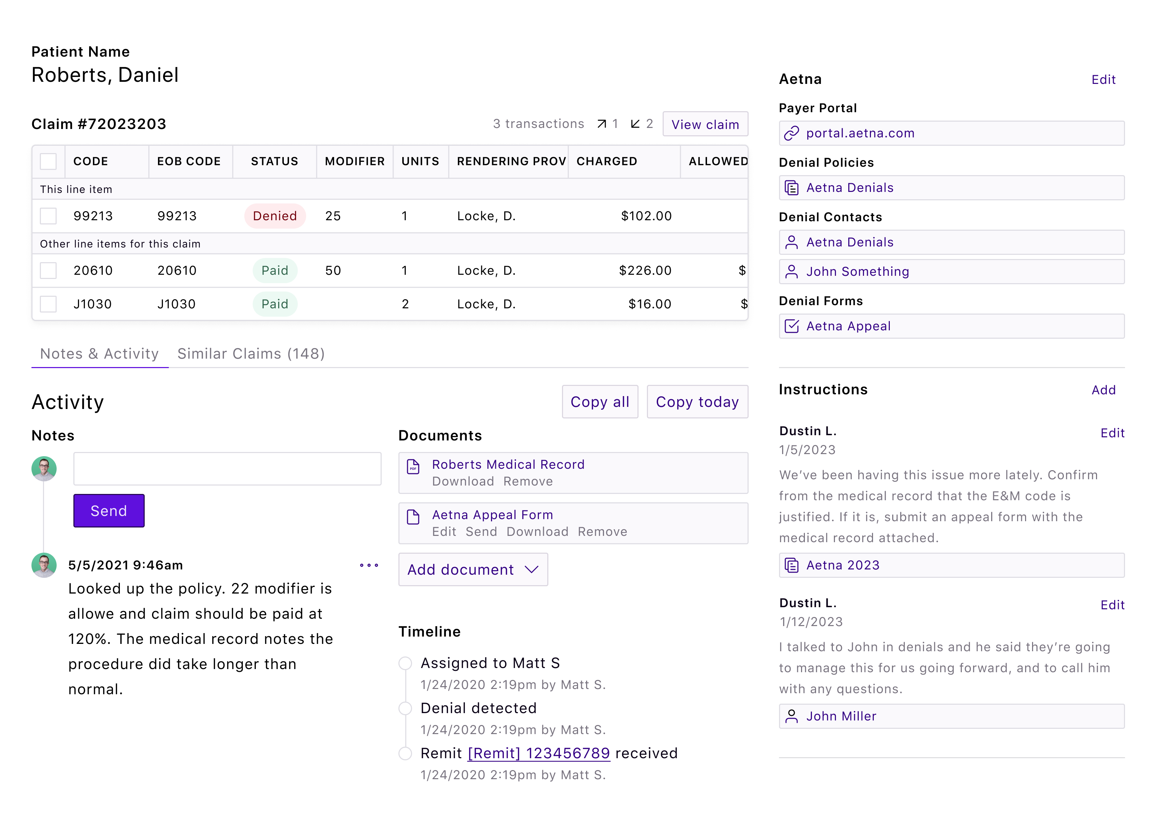Viewport: 1168px width, 840px height.
Task: Click the Denied status badge for 99213
Action: pyautogui.click(x=274, y=216)
